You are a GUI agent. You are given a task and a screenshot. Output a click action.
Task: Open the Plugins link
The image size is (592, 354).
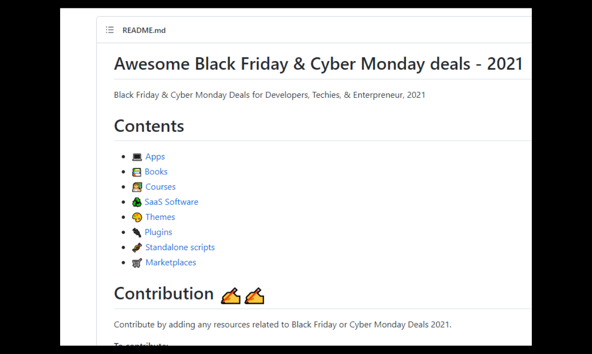[158, 232]
